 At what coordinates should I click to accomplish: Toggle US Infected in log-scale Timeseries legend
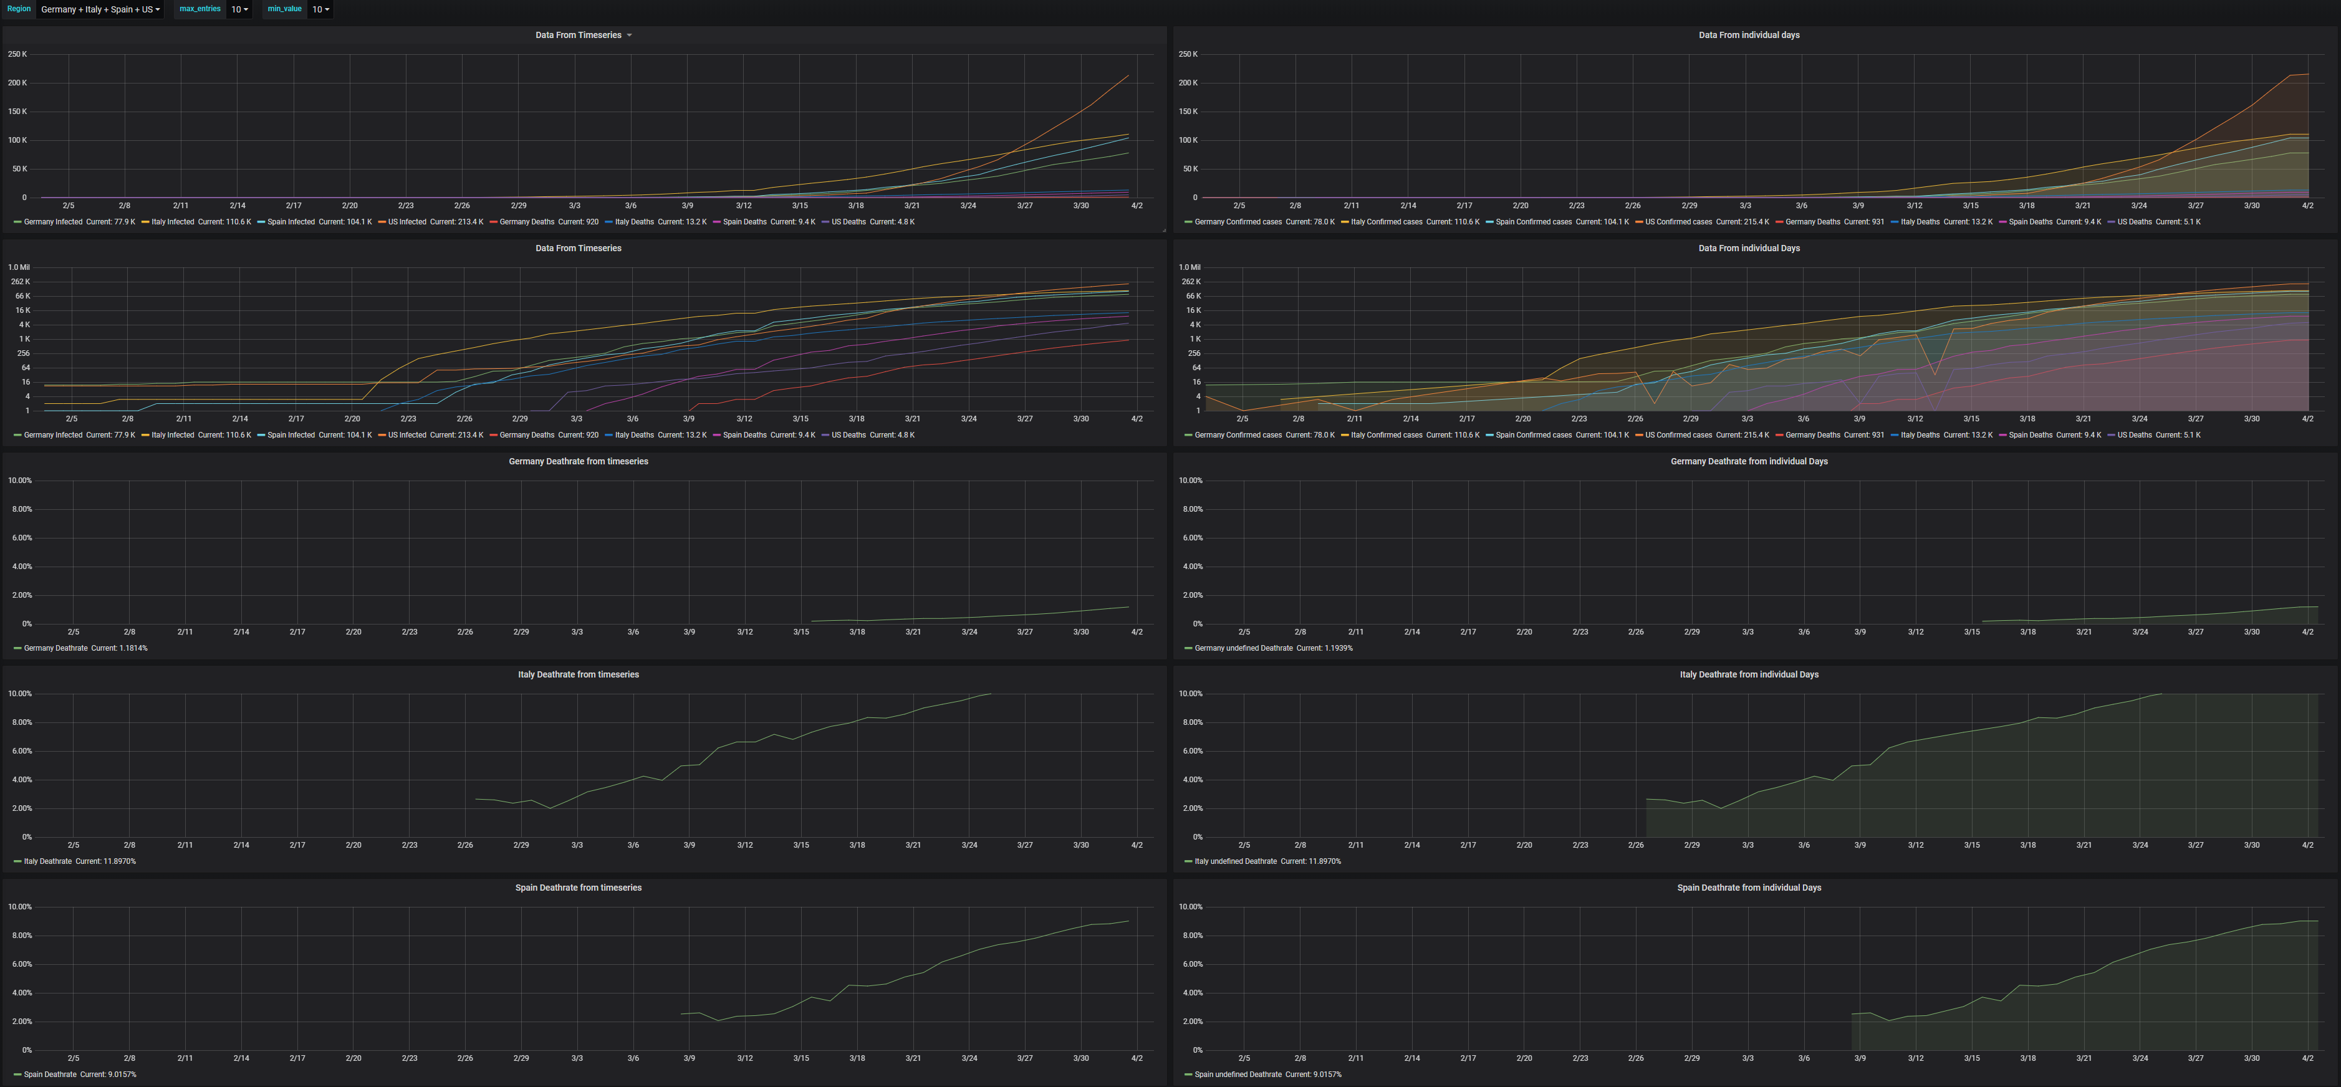click(x=407, y=435)
